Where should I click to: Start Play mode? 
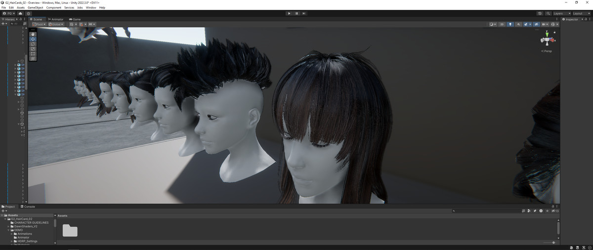[x=289, y=13]
